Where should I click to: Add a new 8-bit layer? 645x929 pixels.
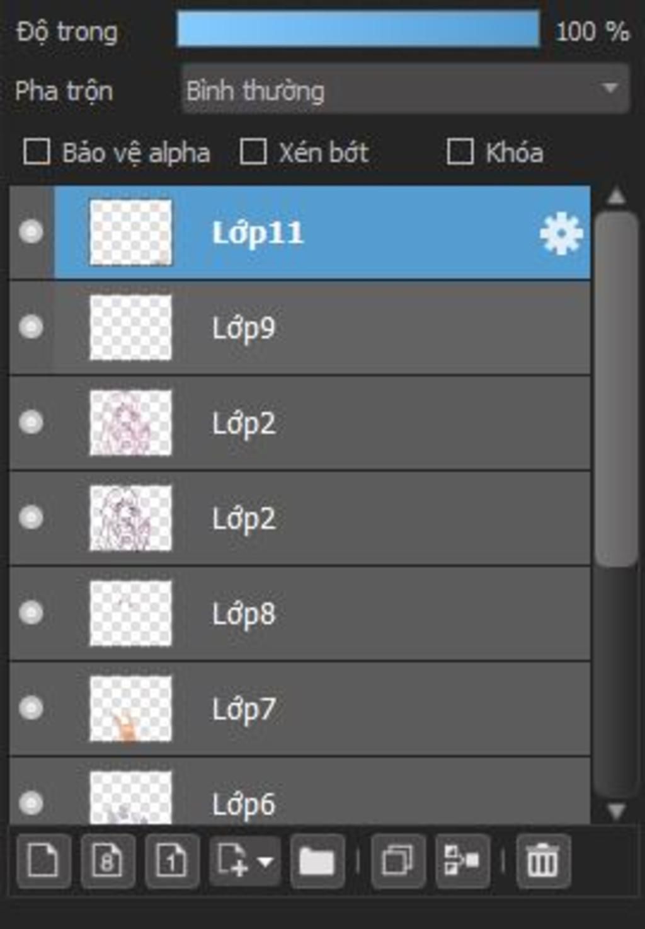coord(107,860)
